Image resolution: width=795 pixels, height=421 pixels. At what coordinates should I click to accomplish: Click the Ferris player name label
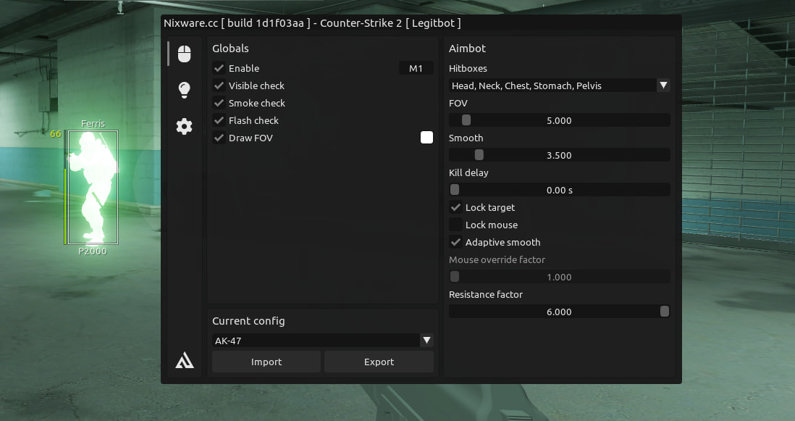click(x=93, y=123)
